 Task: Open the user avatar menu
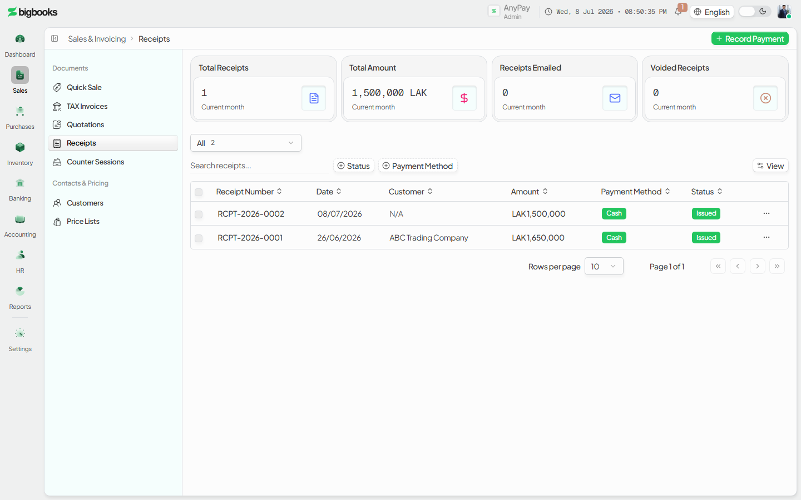(x=784, y=12)
